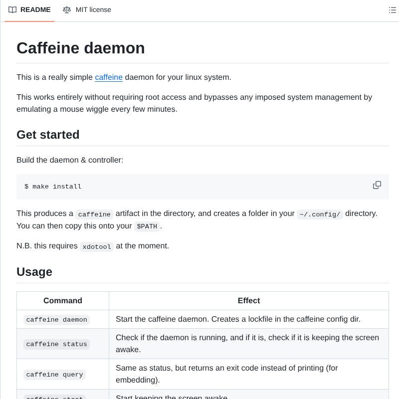Click the caffeine query command cell
The width and height of the screenshot is (399, 399).
(x=54, y=374)
